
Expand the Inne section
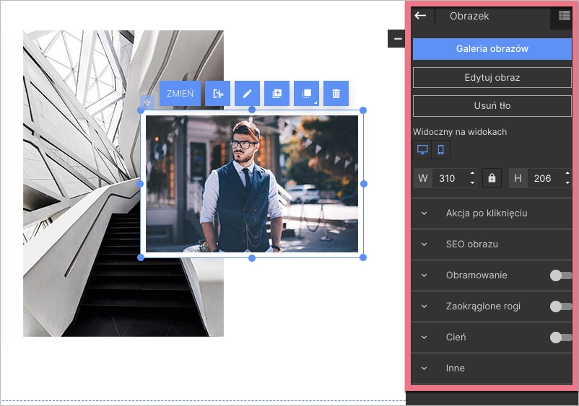point(455,369)
